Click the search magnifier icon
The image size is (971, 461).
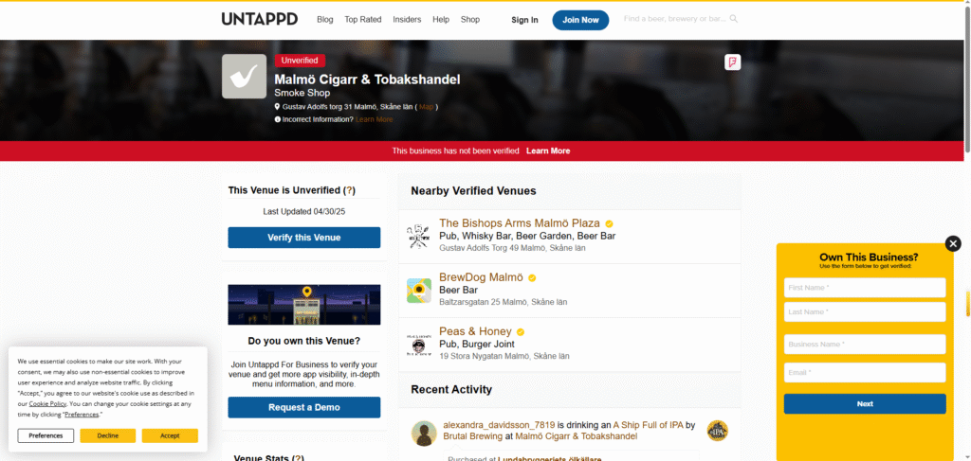733,19
